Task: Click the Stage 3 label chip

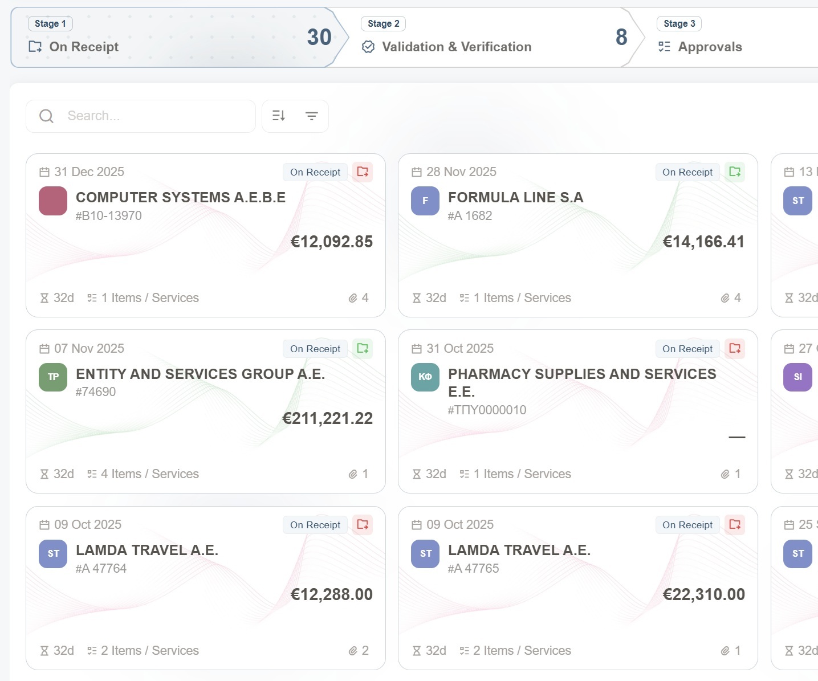Action: (679, 23)
